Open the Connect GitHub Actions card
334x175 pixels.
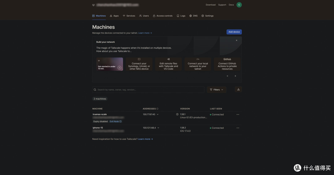pos(227,64)
